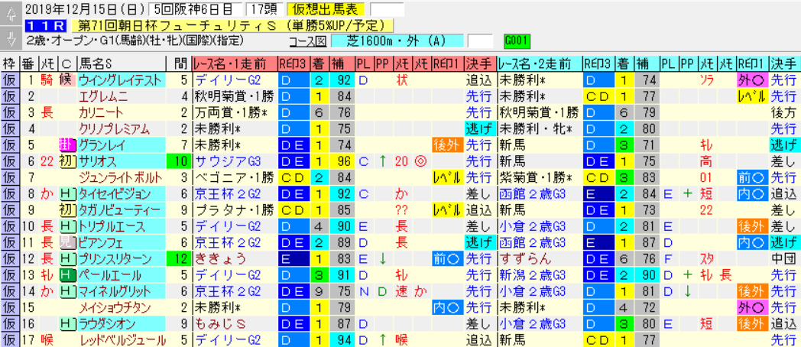Image resolution: width=801 pixels, height=347 pixels.
Task: Click the レース名・1走前 column header
Action: 235,64
